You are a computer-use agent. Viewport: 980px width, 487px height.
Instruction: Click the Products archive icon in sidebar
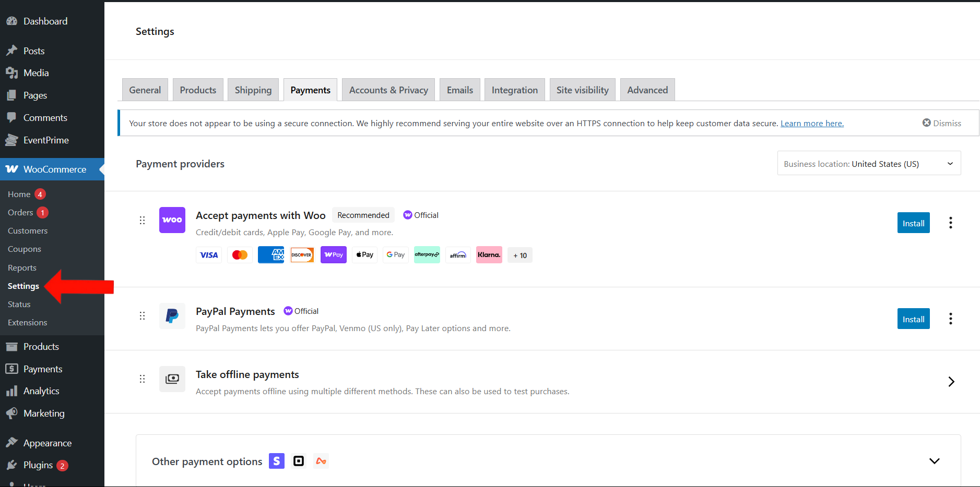[11, 347]
